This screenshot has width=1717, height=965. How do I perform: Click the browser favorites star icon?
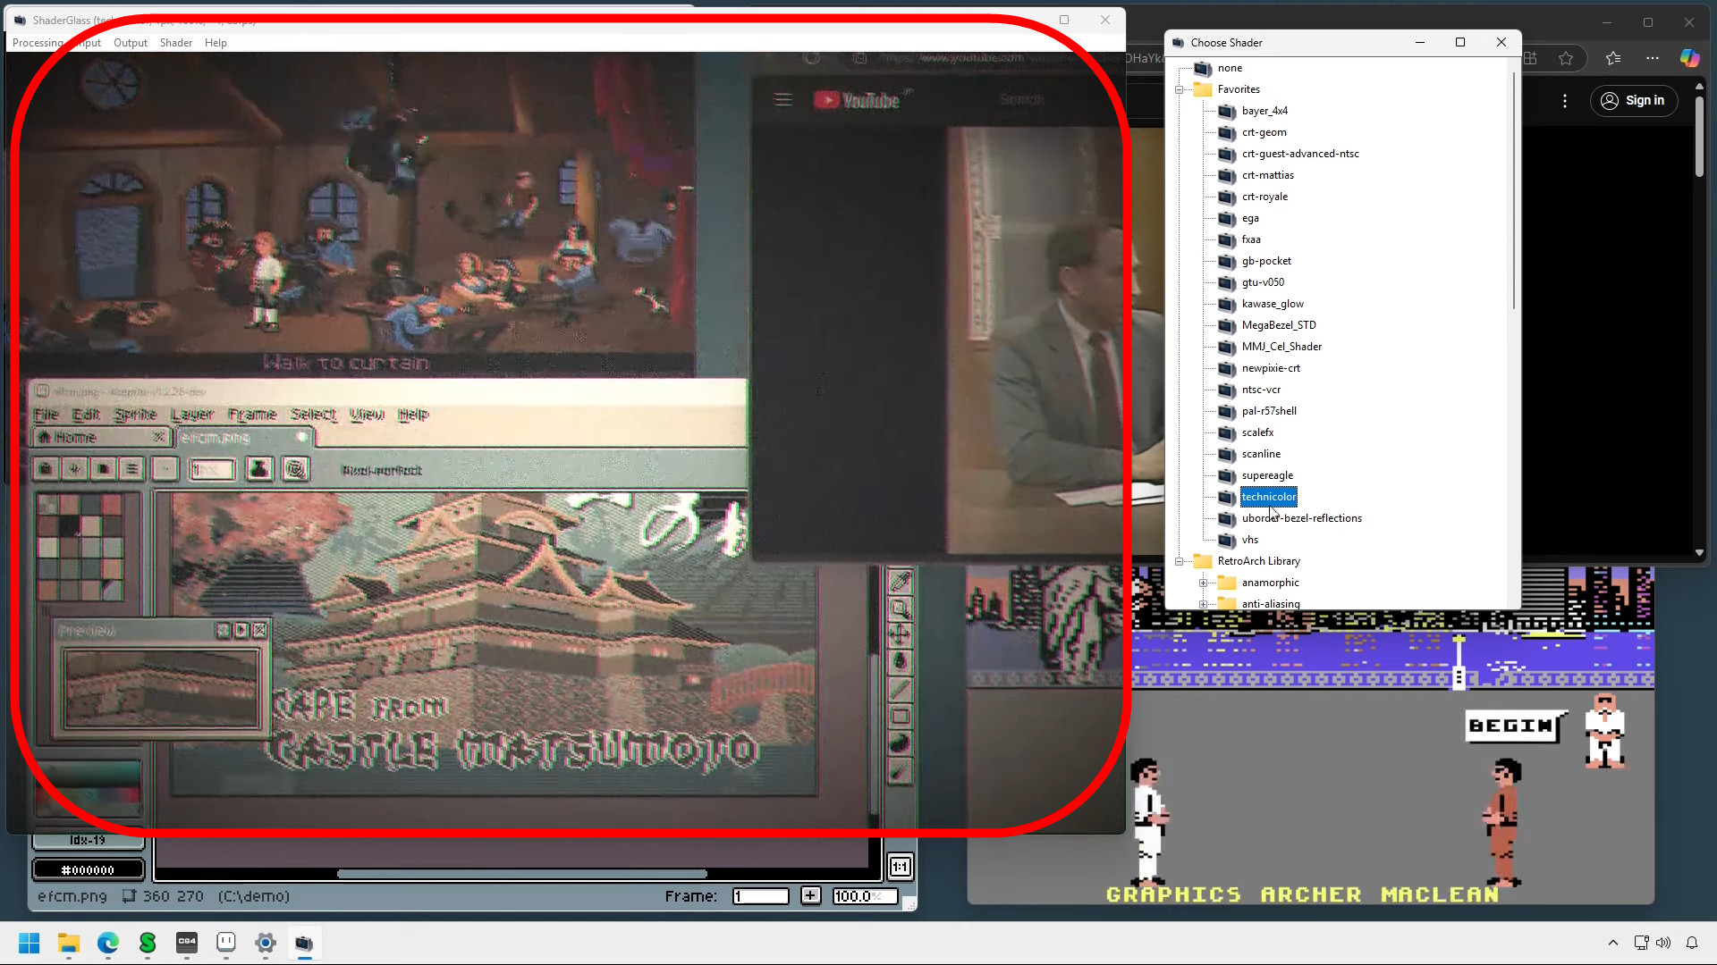coord(1566,58)
